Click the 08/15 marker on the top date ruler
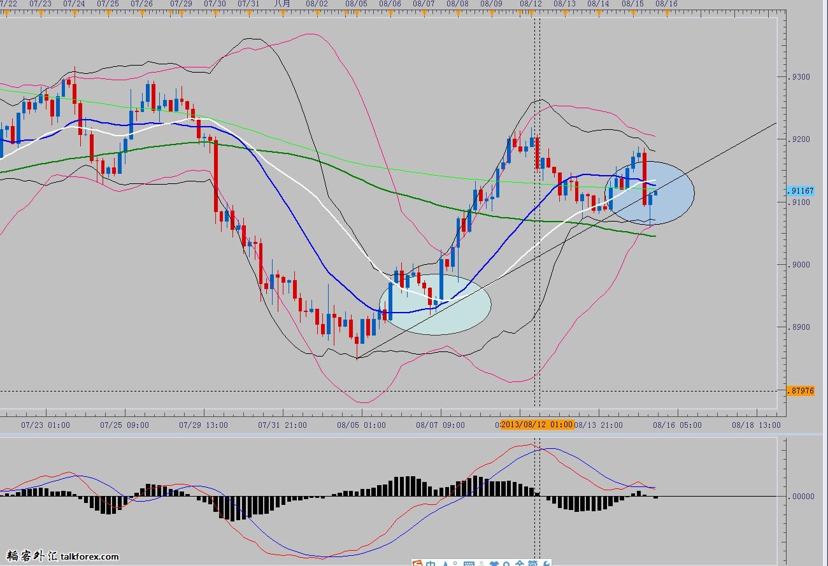This screenshot has height=566, width=828. pyautogui.click(x=632, y=4)
